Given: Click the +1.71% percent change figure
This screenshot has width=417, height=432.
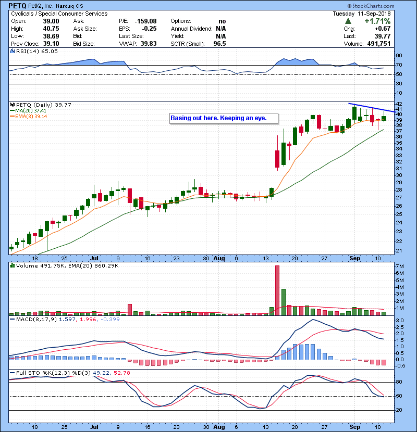Looking at the screenshot, I should click(x=377, y=21).
